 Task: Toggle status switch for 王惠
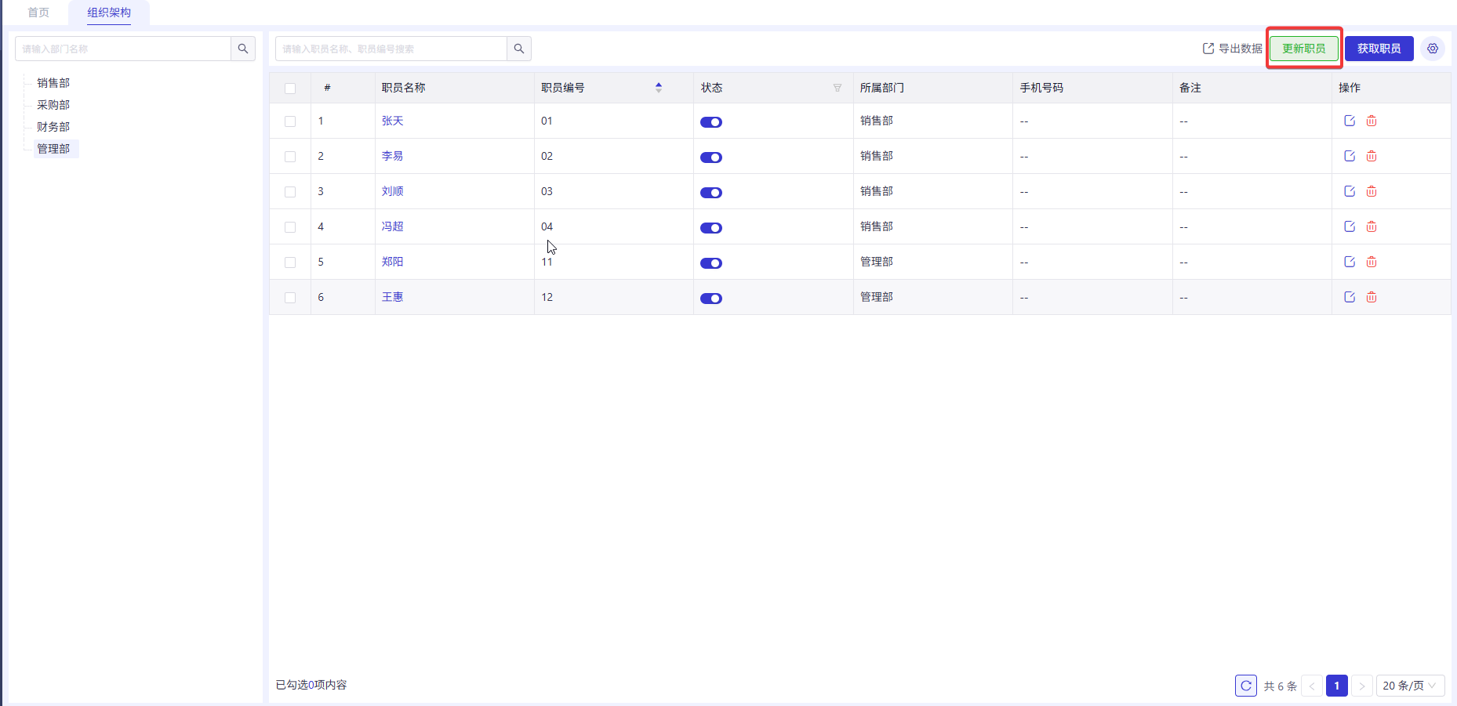click(x=711, y=299)
